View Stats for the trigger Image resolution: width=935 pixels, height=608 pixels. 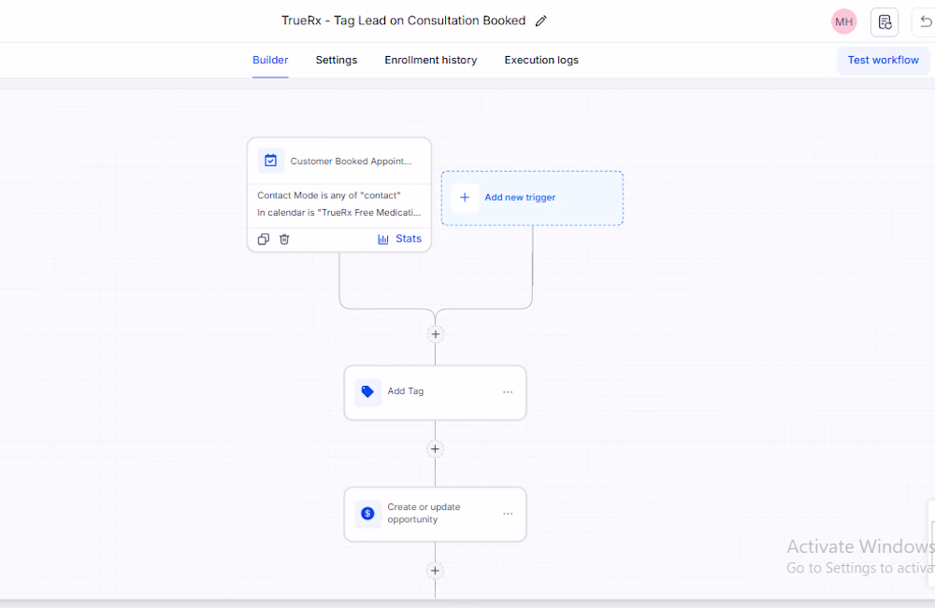400,239
